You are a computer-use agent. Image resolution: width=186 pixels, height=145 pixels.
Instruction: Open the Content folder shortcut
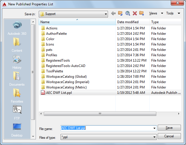17,45
